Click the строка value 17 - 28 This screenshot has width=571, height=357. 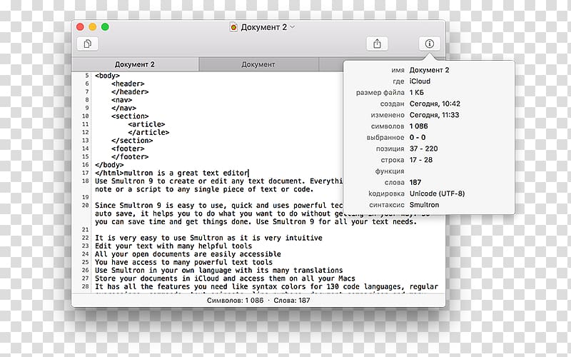pyautogui.click(x=421, y=160)
